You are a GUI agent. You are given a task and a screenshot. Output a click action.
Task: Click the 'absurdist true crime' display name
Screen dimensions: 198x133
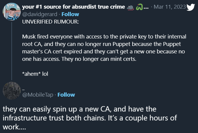pos(73,7)
